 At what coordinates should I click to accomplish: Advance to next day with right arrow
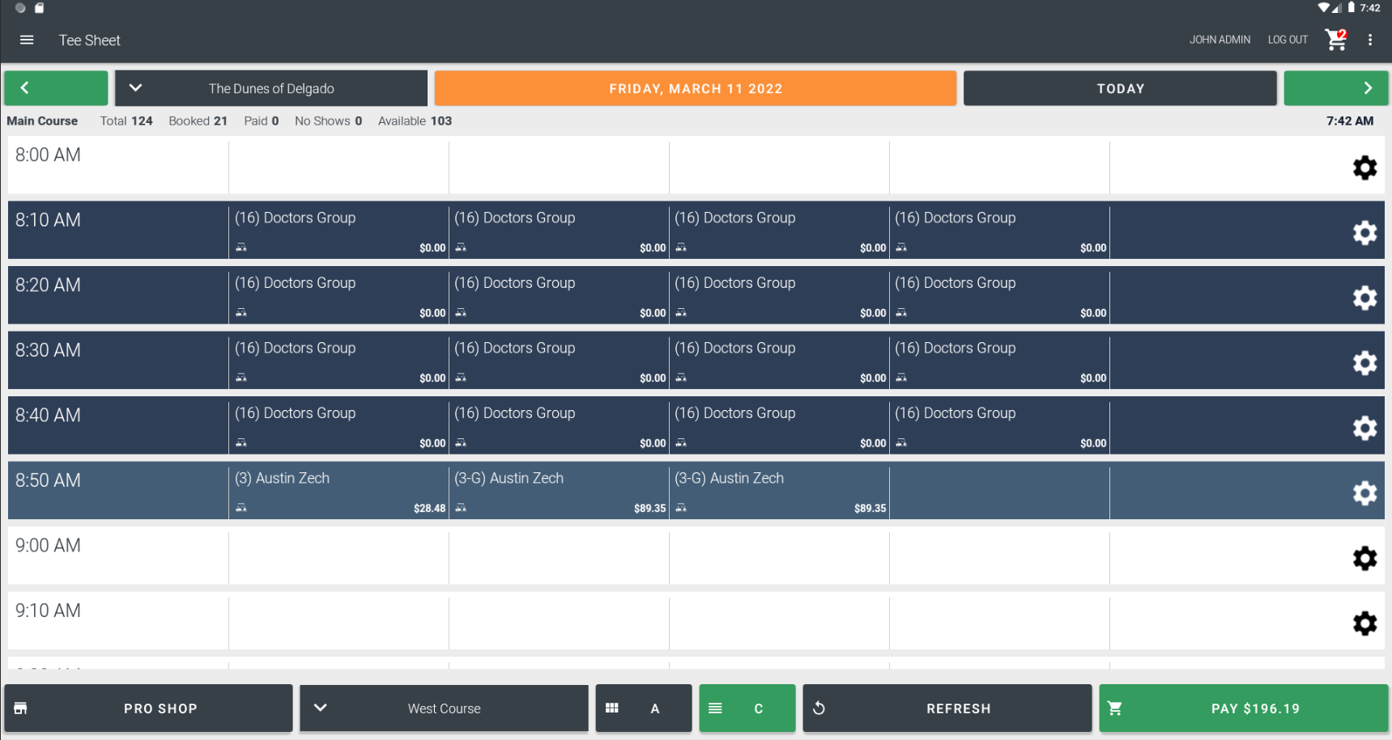(x=1335, y=88)
